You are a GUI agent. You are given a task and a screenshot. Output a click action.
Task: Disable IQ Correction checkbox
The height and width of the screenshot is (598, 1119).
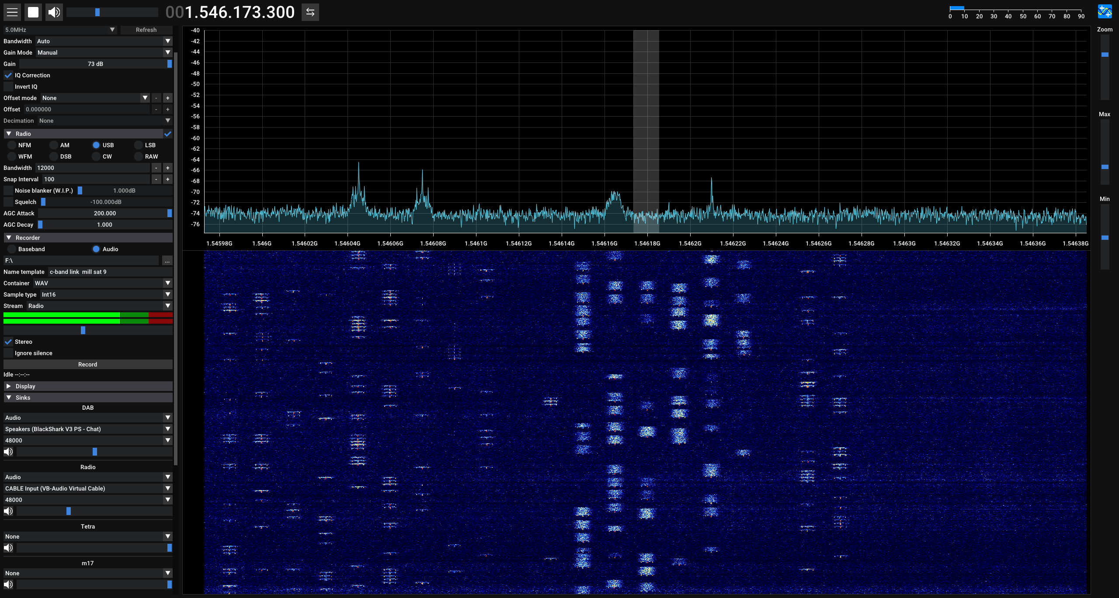(x=8, y=75)
